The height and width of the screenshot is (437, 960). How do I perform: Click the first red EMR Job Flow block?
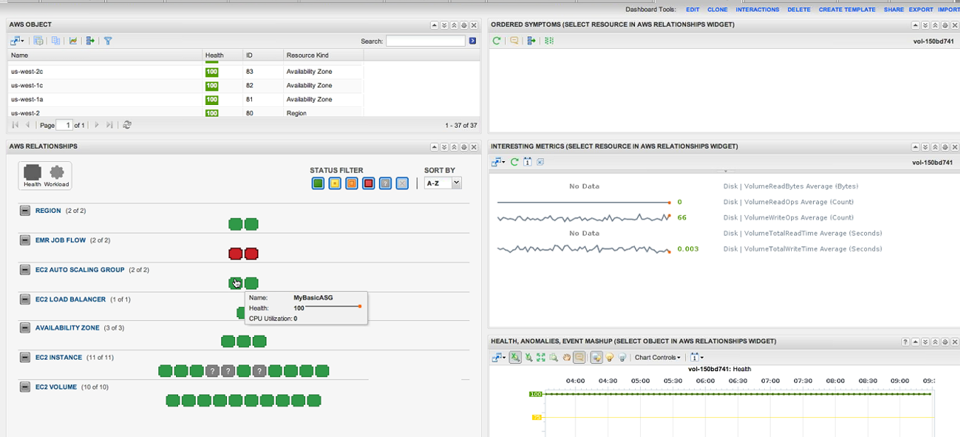236,254
